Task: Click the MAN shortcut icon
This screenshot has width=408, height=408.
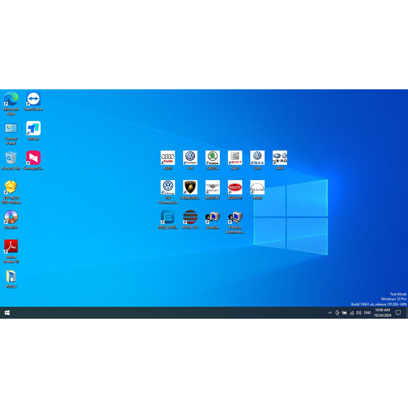Action: tap(257, 190)
